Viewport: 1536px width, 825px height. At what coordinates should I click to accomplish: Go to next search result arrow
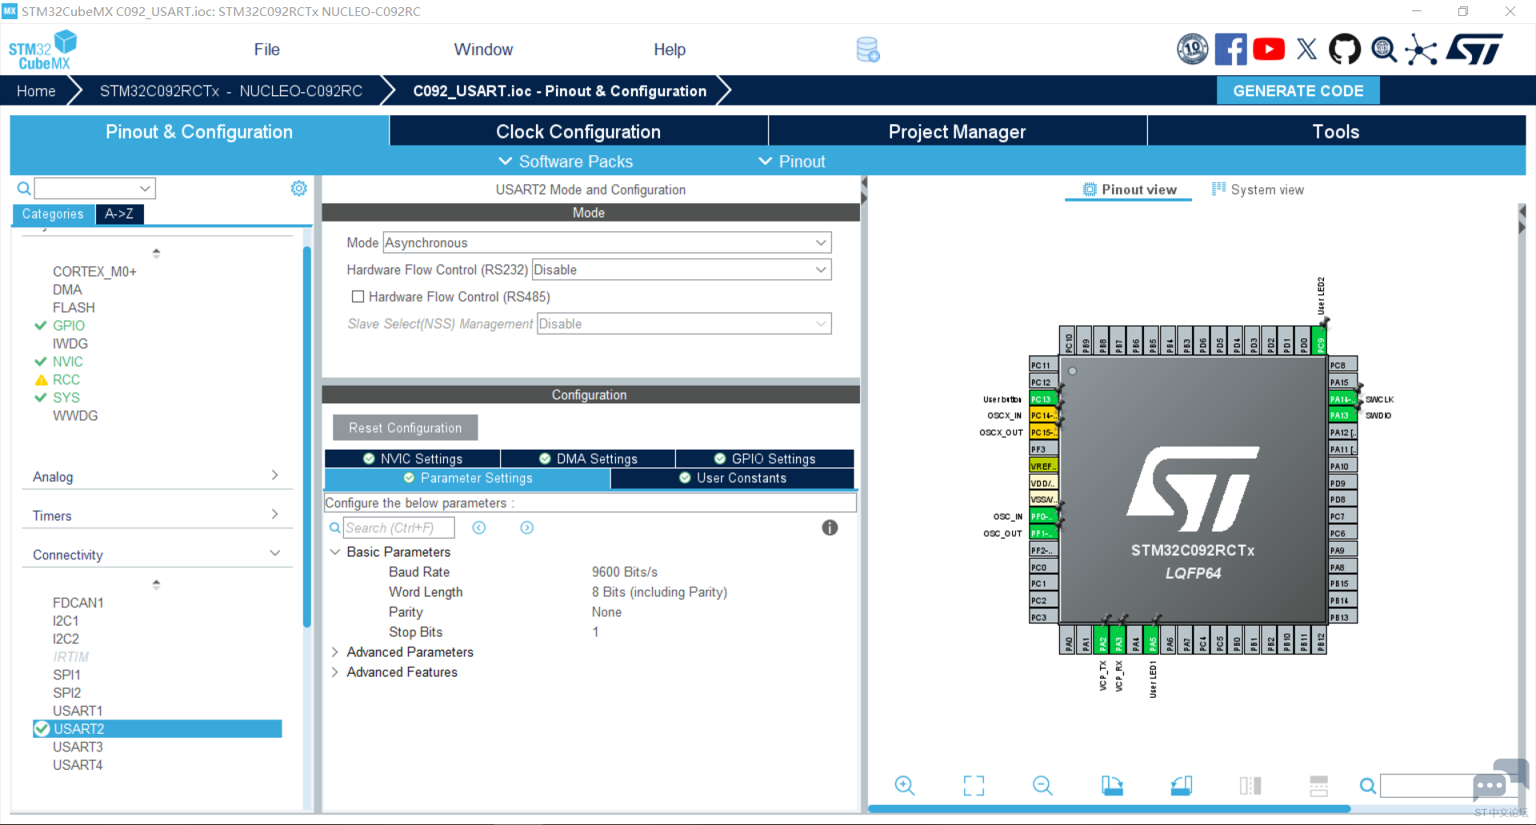click(x=526, y=527)
